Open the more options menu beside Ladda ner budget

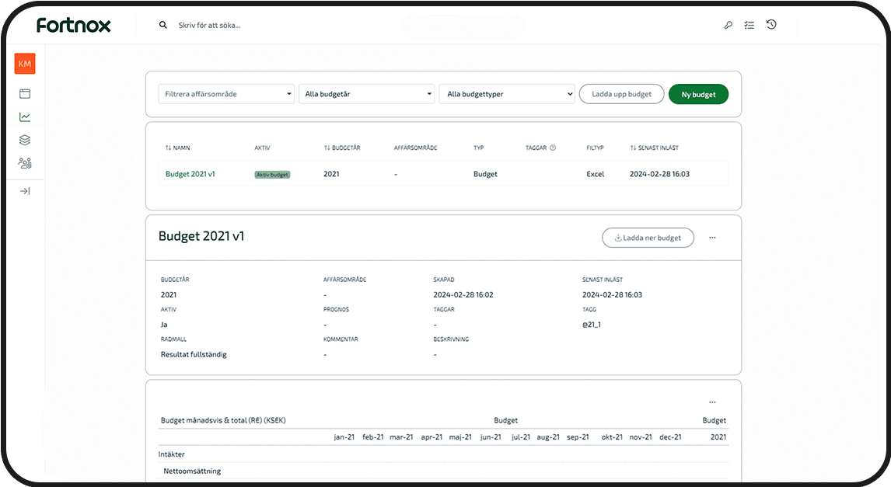[x=712, y=238]
